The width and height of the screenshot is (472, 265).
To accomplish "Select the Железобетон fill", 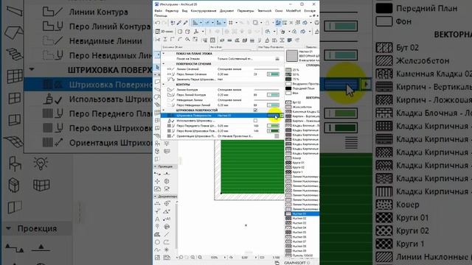I will click(x=302, y=107).
